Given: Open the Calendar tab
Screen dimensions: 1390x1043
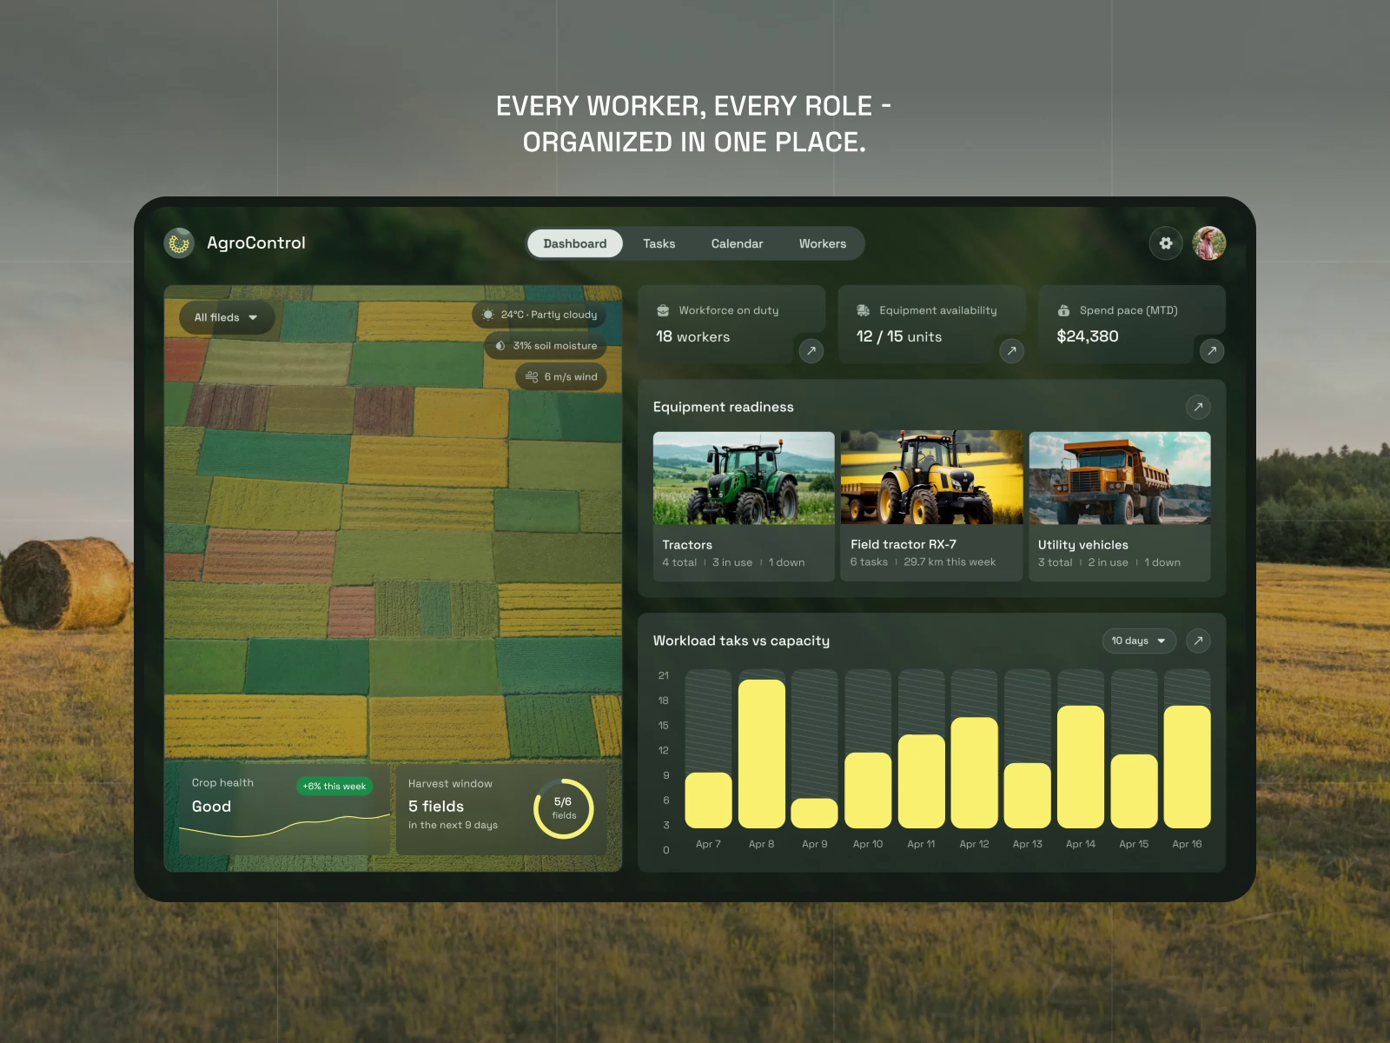Looking at the screenshot, I should (x=737, y=243).
